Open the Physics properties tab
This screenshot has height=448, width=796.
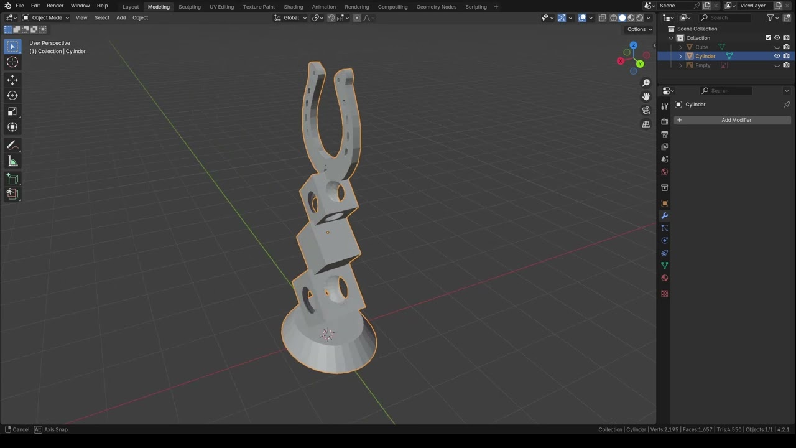click(x=664, y=241)
